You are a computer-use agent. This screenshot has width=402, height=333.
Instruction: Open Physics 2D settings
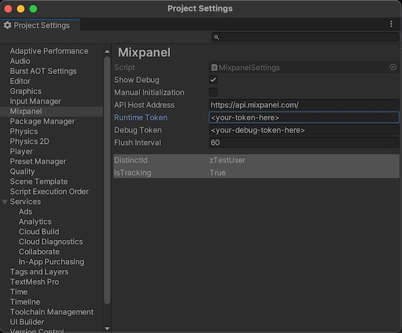29,141
